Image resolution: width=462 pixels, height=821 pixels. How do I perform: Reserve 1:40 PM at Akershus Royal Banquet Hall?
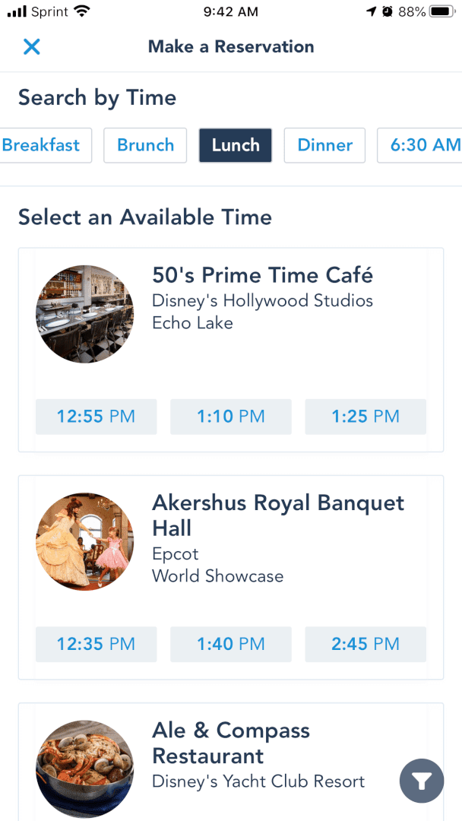231,644
